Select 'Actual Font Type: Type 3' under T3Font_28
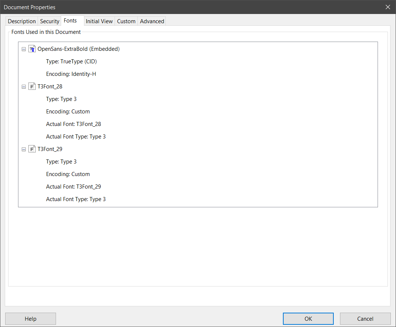The image size is (396, 327). [x=76, y=137]
